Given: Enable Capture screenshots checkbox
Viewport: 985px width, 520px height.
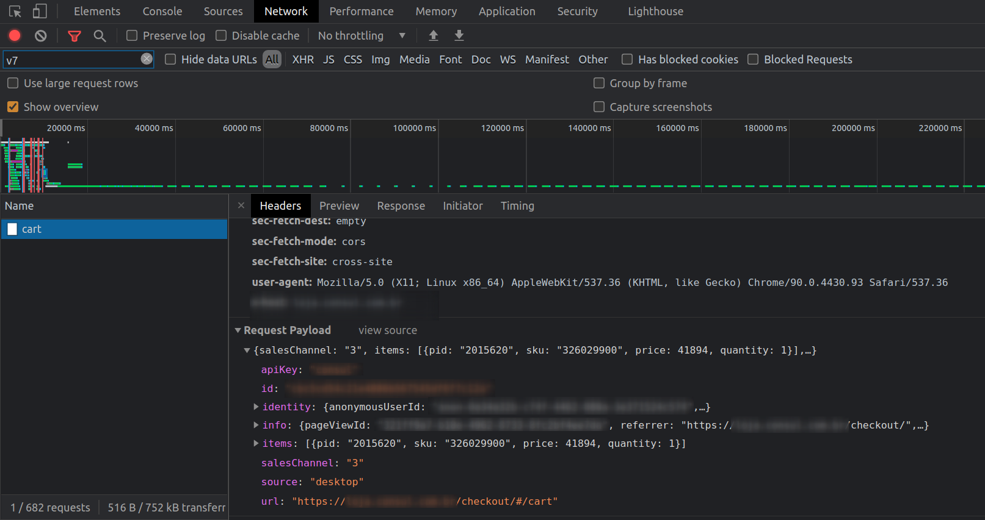Looking at the screenshot, I should pos(599,107).
